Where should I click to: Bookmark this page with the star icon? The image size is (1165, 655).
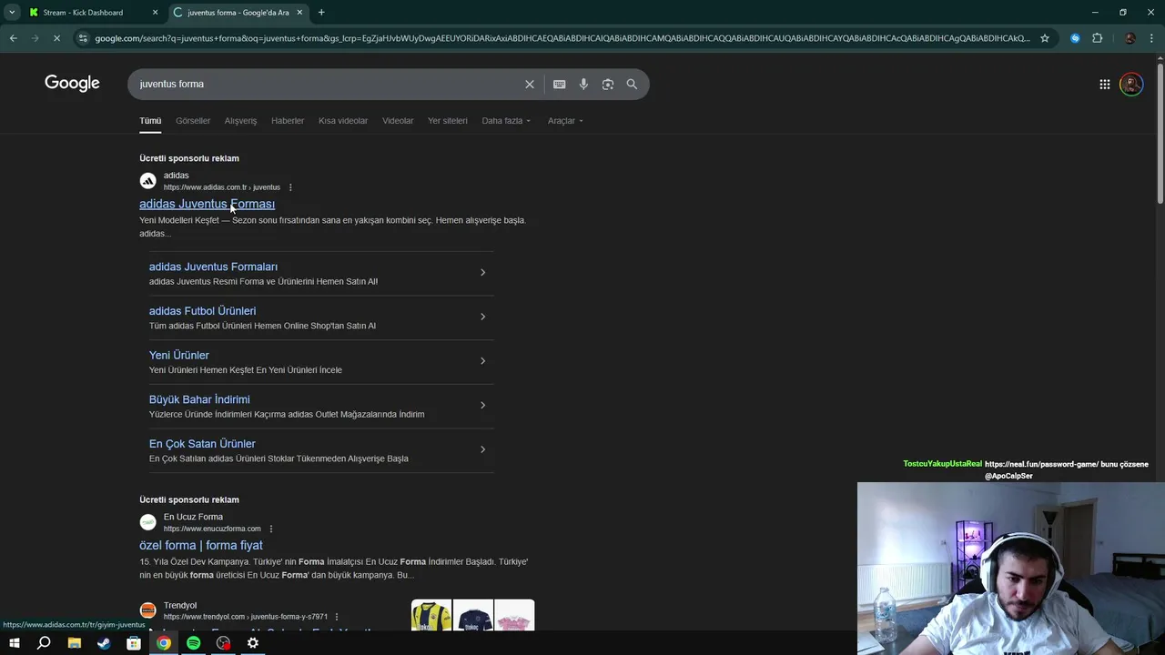[1045, 38]
